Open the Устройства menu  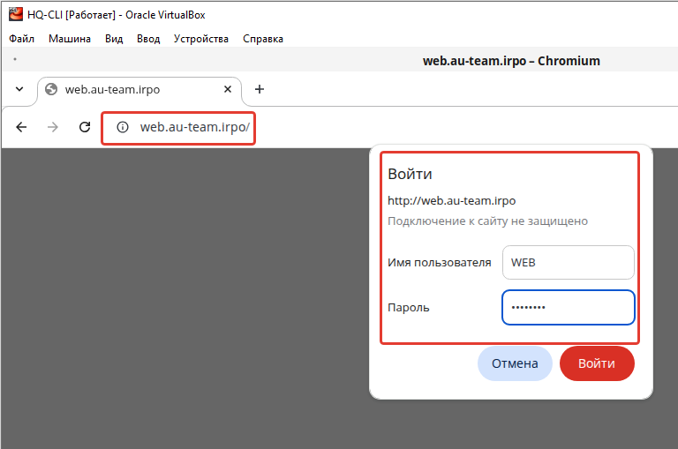pos(201,39)
